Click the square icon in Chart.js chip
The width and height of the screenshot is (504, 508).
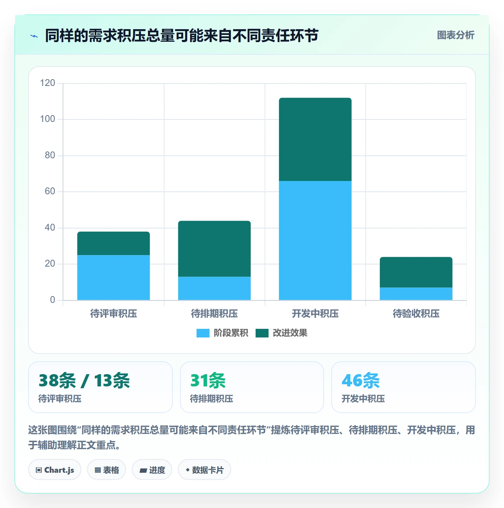click(39, 470)
